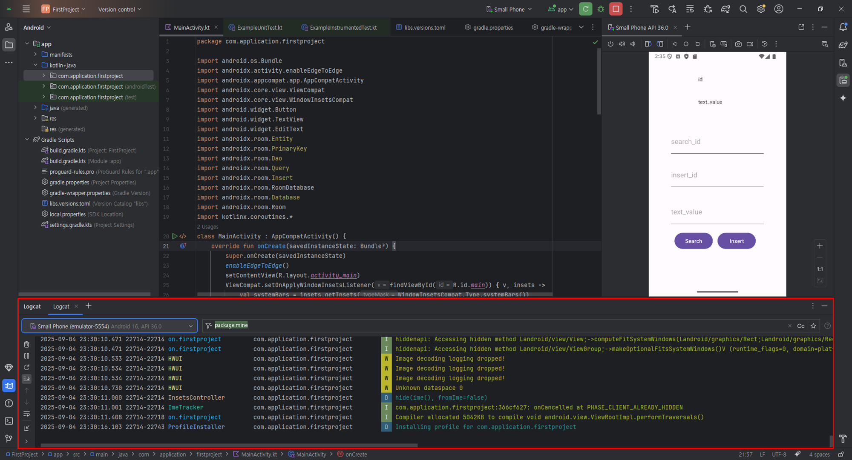852x460 pixels.
Task: Restart Logcat using the circular arrow icon
Action: click(26, 367)
